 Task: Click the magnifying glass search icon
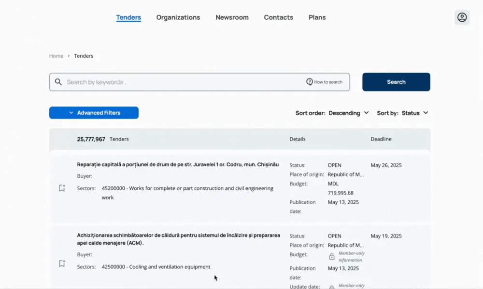click(x=58, y=82)
